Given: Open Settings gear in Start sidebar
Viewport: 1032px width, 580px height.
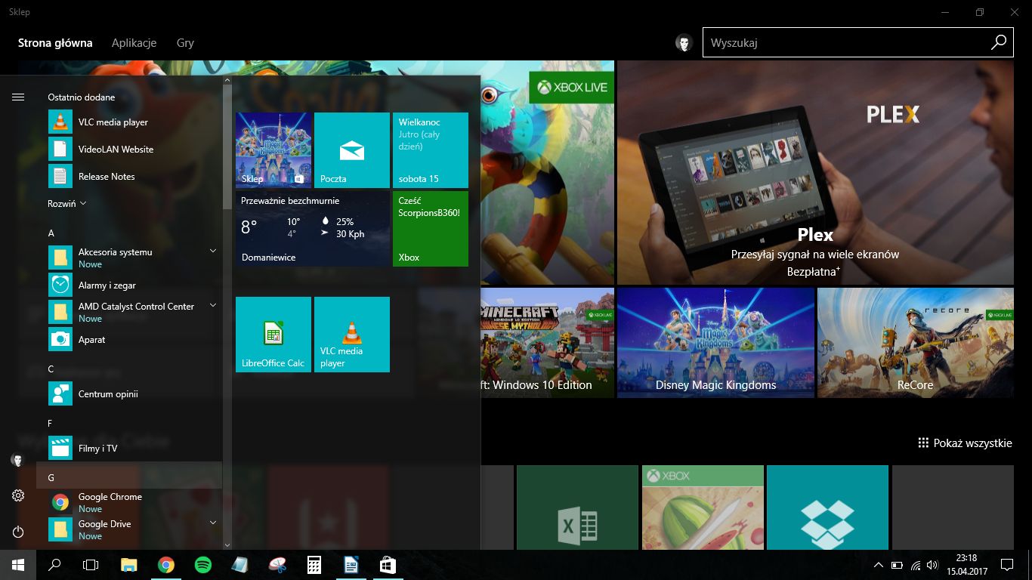Looking at the screenshot, I should coord(18,495).
